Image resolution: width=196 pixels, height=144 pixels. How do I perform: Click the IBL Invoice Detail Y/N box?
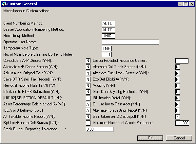[178, 98]
